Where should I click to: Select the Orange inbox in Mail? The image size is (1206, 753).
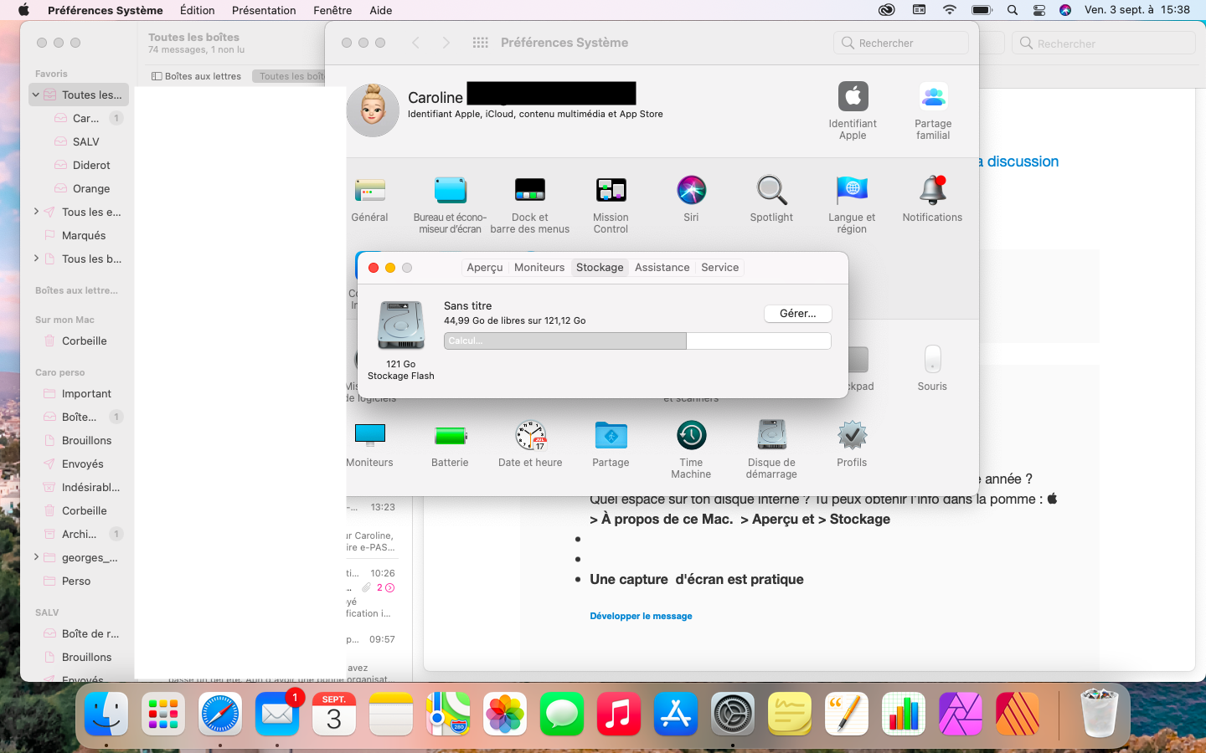coord(78,188)
